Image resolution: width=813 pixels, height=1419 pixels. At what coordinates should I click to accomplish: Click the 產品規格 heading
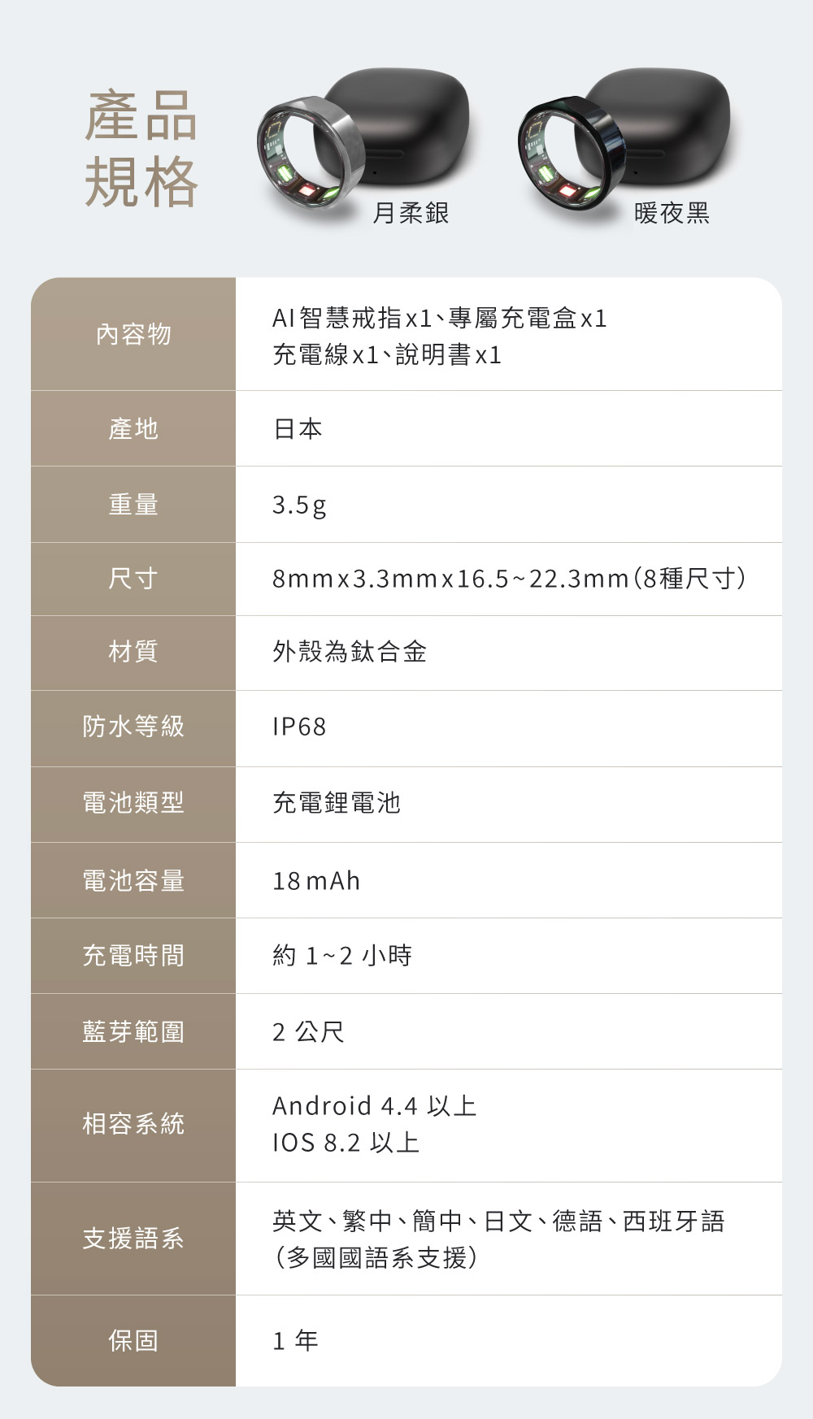141,150
